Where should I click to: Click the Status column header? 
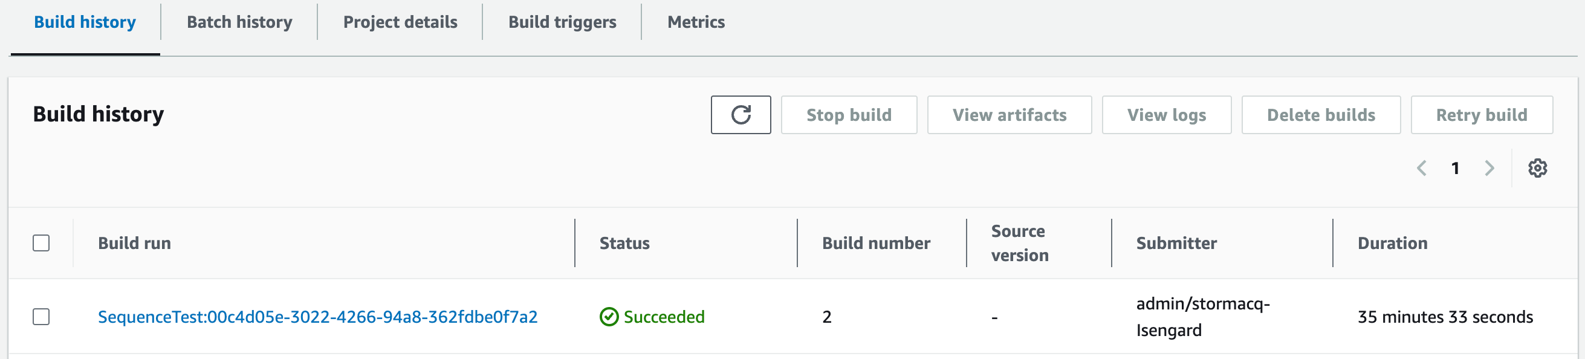click(624, 243)
